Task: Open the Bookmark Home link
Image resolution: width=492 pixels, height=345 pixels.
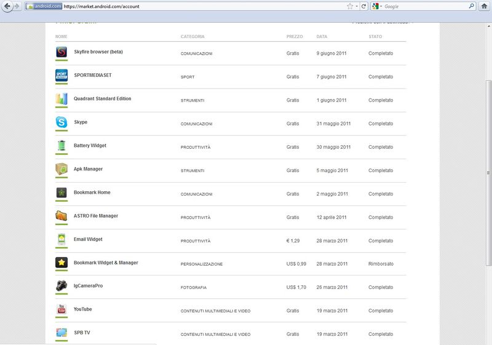Action: [92, 192]
